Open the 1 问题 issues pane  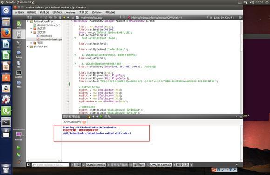[x=76, y=165]
